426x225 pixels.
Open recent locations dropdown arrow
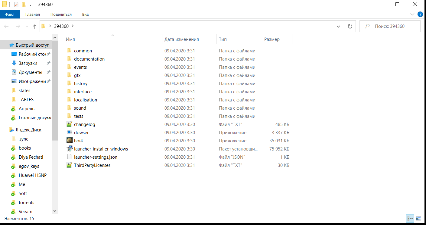27,26
